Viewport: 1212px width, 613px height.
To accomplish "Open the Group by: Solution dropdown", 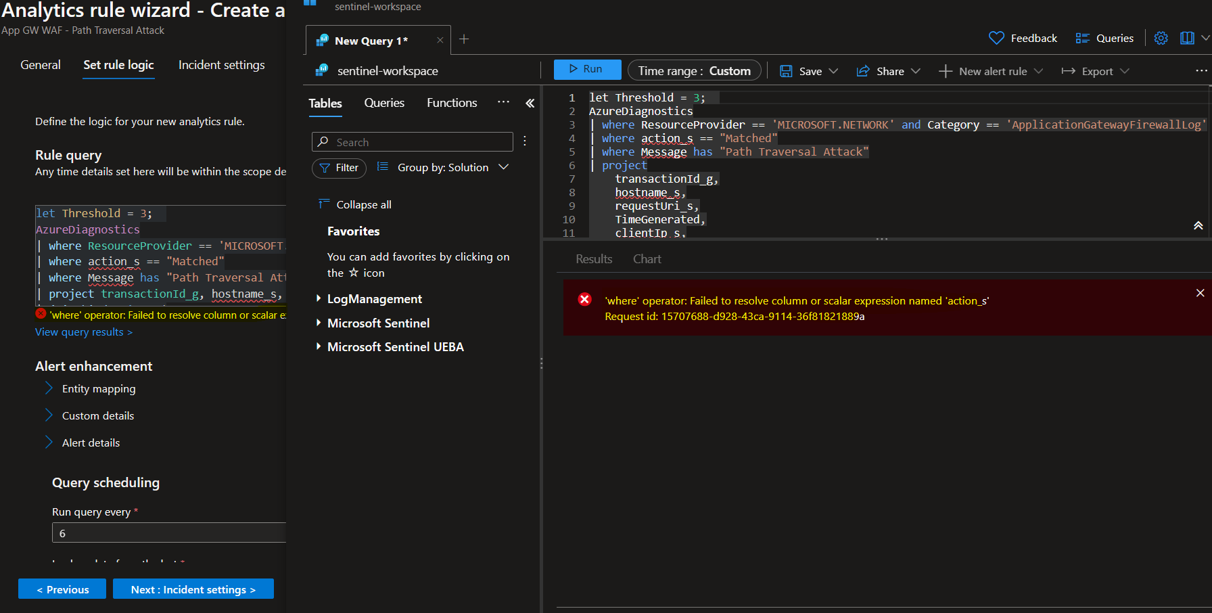I will (443, 167).
